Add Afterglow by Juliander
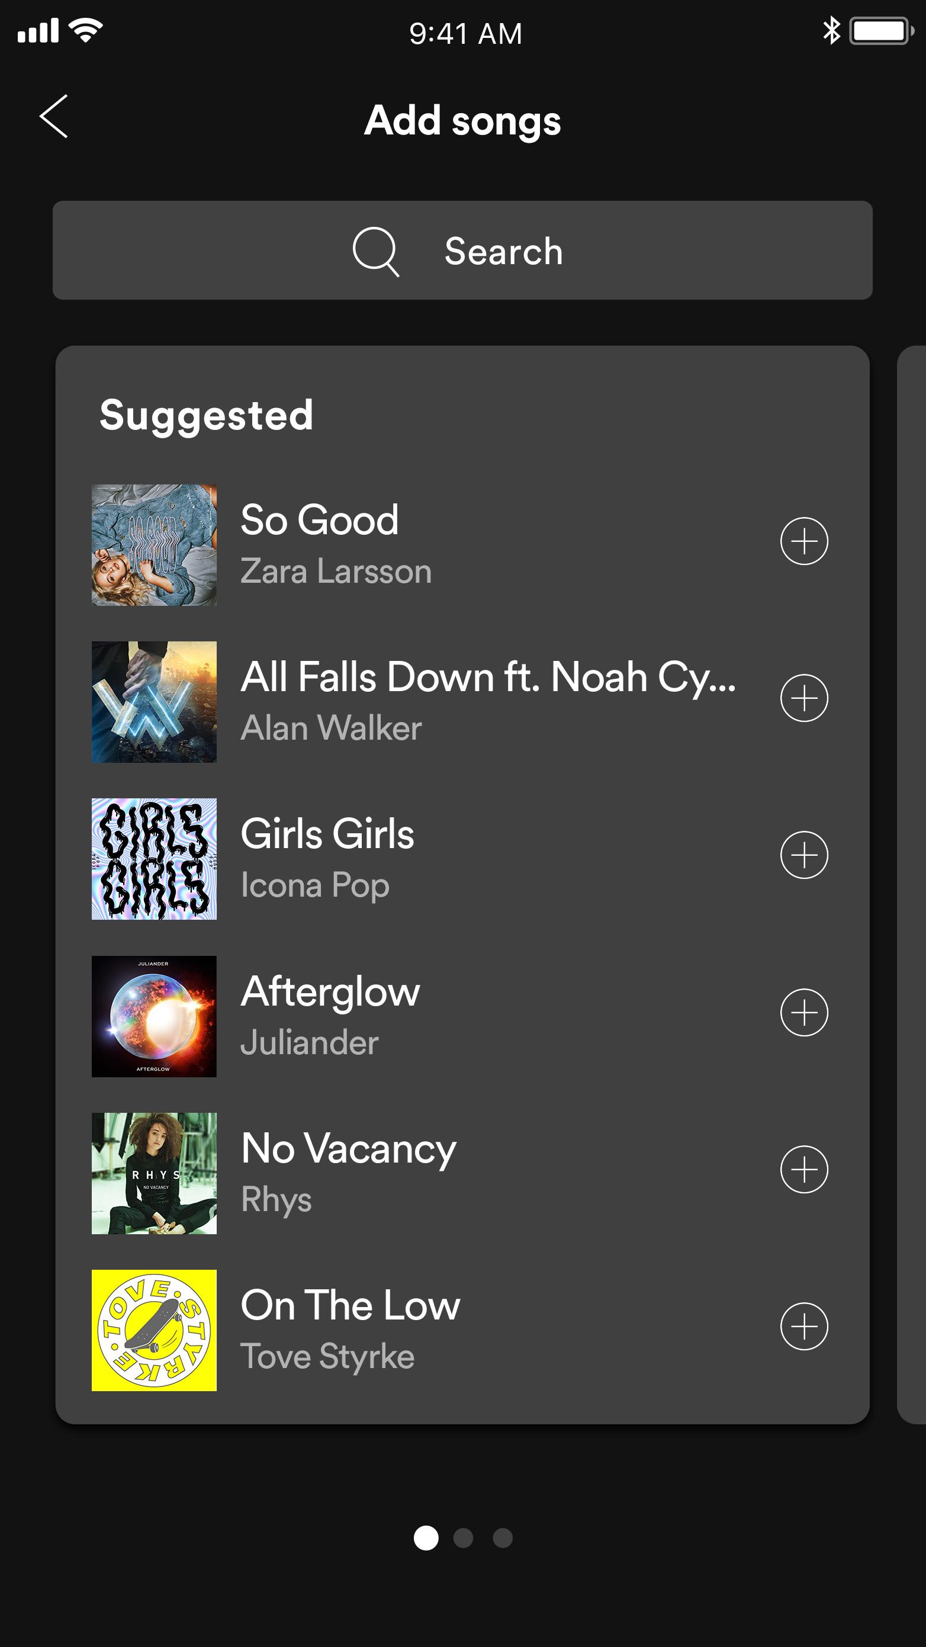 click(x=803, y=1012)
